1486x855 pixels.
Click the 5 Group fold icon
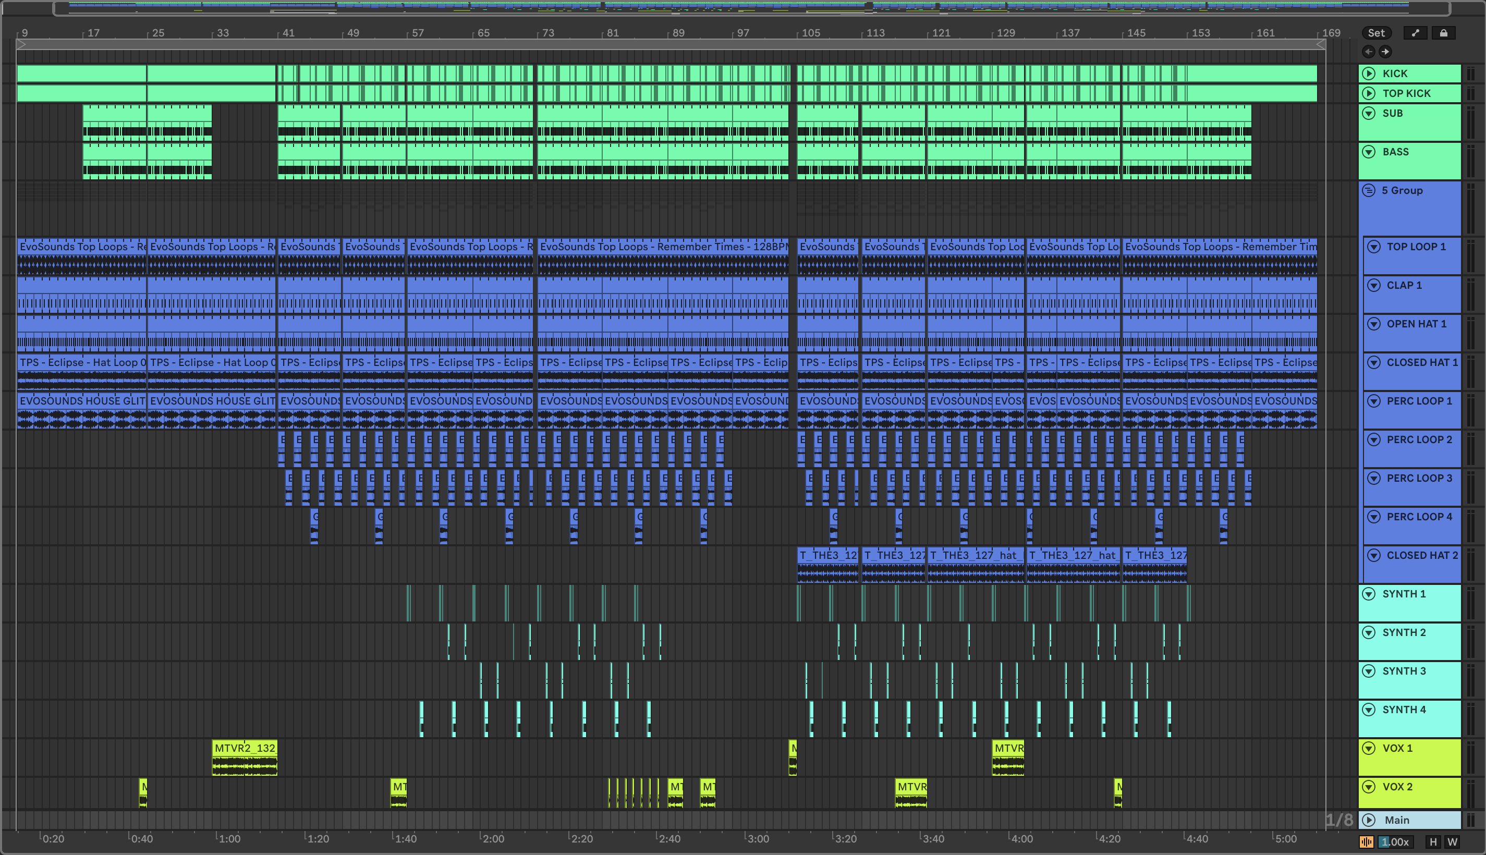tap(1369, 190)
